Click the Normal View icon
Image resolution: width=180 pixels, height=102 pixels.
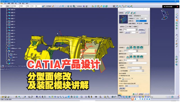[x=66, y=97]
